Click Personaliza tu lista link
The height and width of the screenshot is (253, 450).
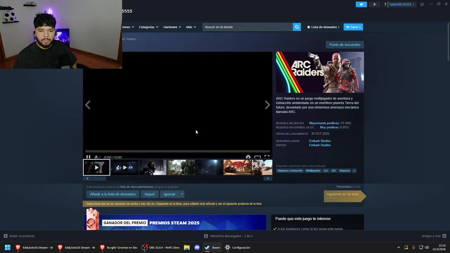[348, 187]
